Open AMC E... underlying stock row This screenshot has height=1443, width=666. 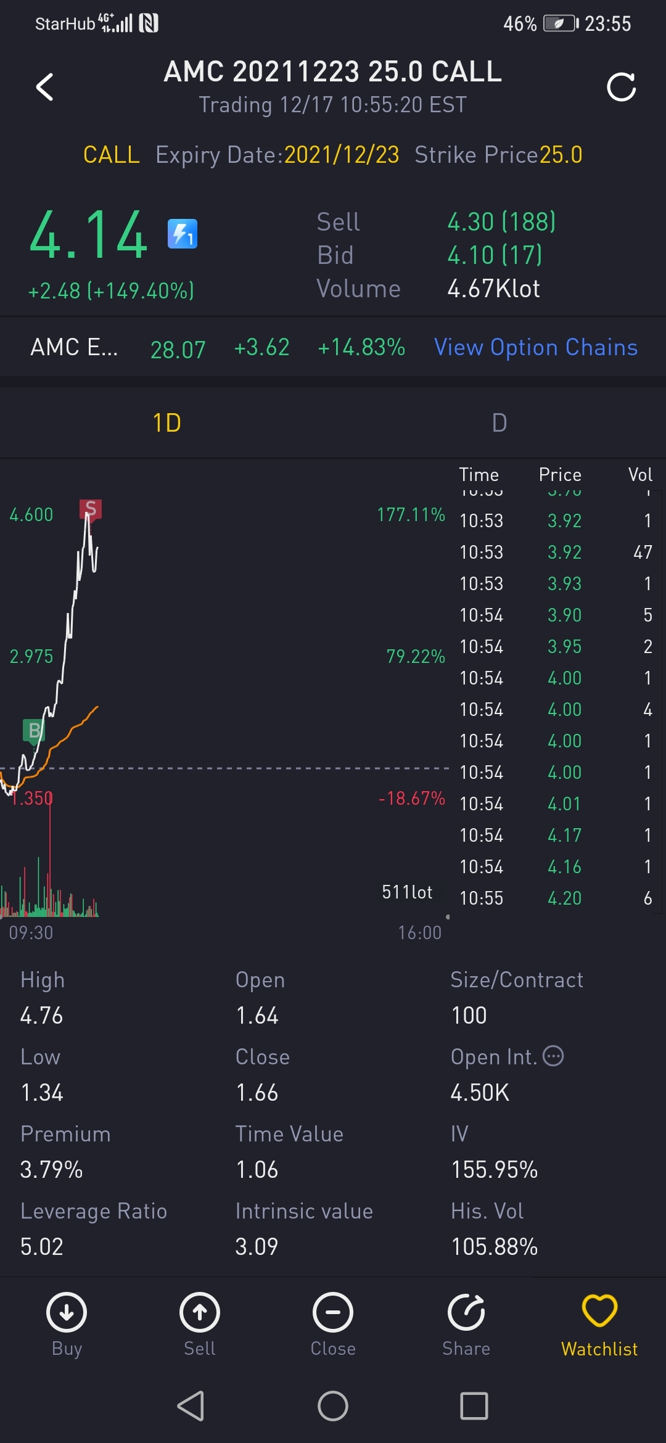point(74,347)
